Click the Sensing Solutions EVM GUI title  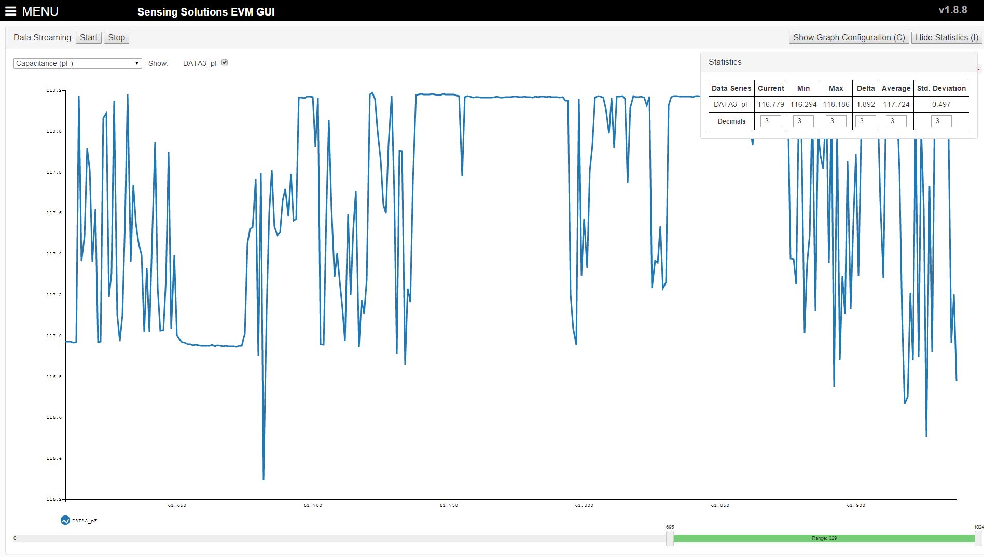click(x=206, y=11)
